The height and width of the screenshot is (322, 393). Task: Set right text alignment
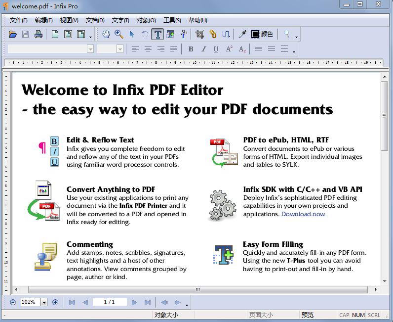tap(161, 49)
